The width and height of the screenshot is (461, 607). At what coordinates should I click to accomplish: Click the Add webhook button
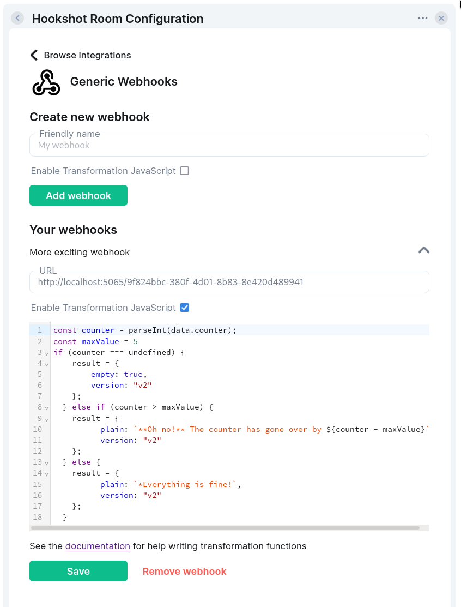[x=78, y=195]
